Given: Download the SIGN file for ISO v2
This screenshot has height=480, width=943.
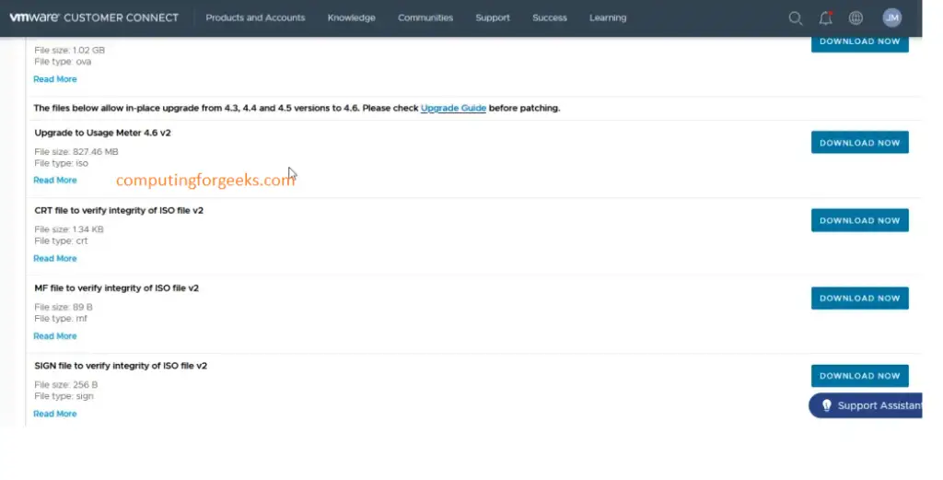Looking at the screenshot, I should (x=859, y=375).
